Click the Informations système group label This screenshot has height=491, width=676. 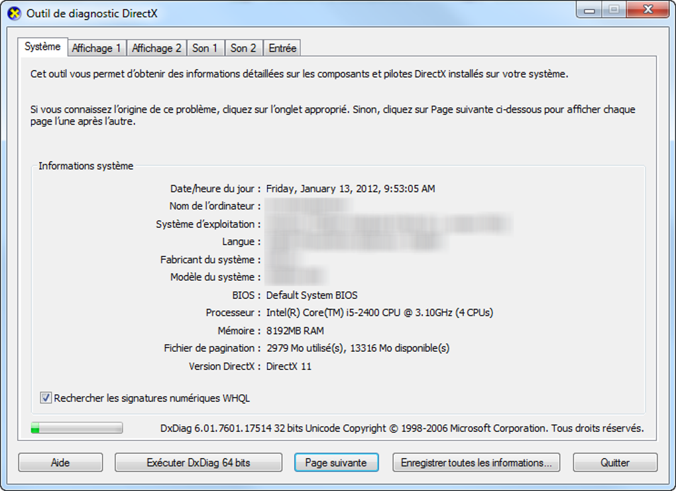point(85,166)
